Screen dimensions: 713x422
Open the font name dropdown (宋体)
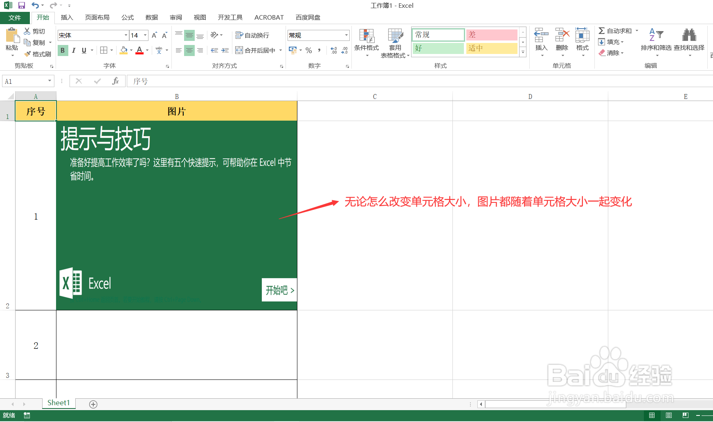pos(126,35)
